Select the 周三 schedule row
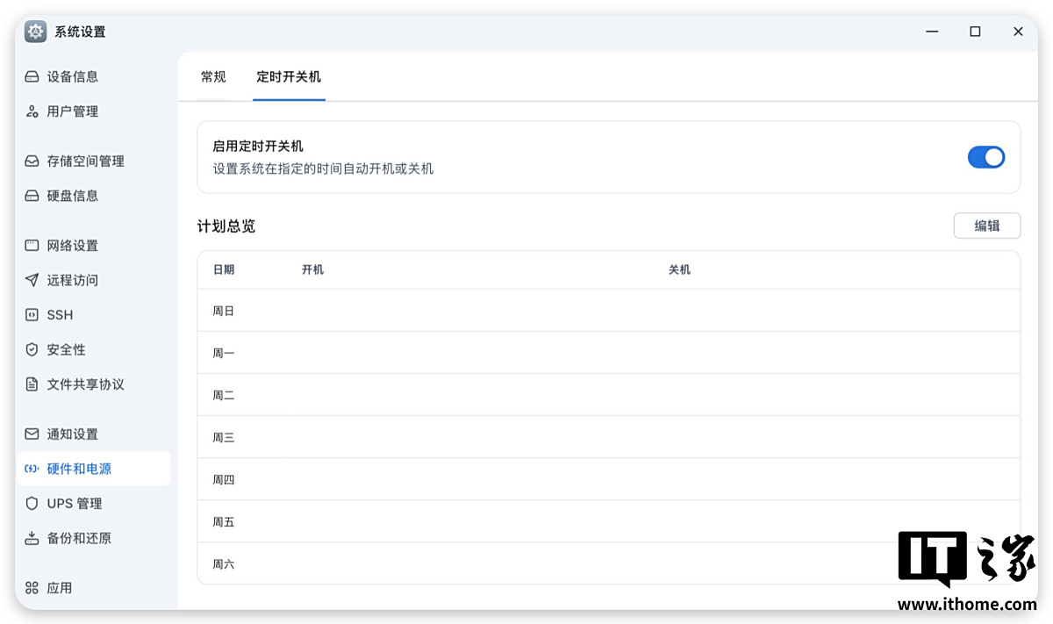The image size is (1053, 624). pos(608,437)
